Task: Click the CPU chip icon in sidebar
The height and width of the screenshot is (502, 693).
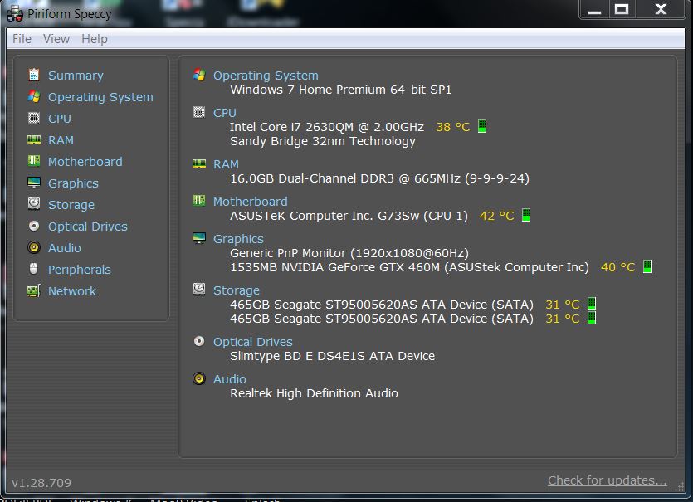Action: click(x=34, y=118)
